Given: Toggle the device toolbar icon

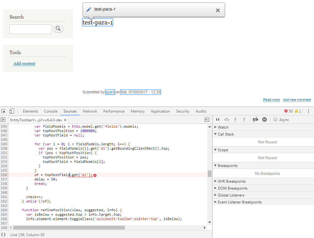Looking at the screenshot, I should coord(12,111).
